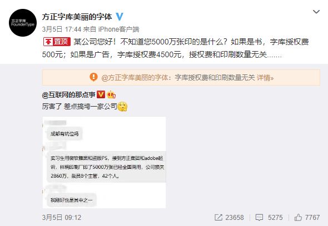
Task: Click orange warning exclamation icon
Action: click(93, 77)
